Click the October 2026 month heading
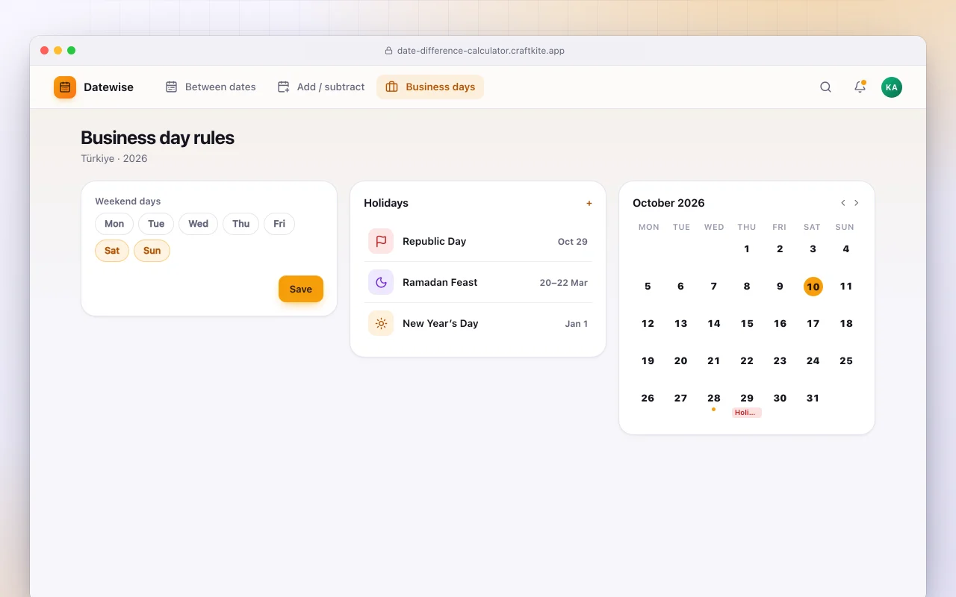The width and height of the screenshot is (956, 597). coord(668,203)
